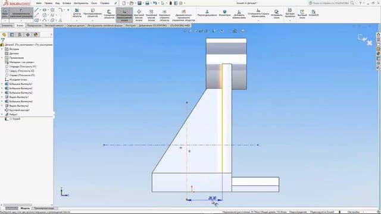Switch to the Поверхности ribbon tab
This screenshot has width=381, height=214.
click(x=34, y=26)
